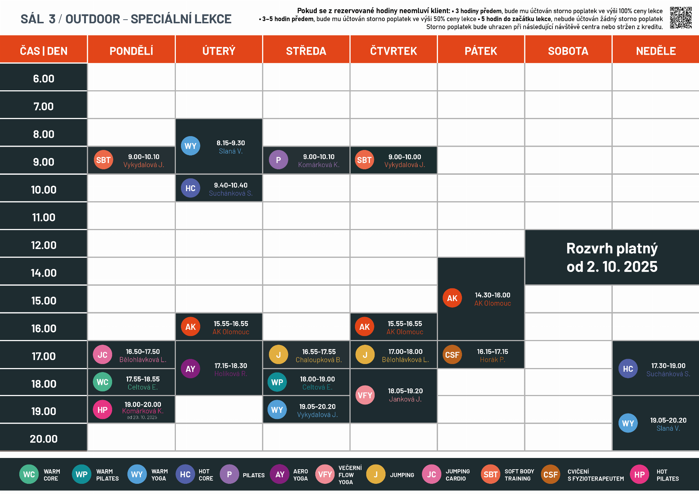
Task: Click the green WC legend icon at bottom
Action: click(x=29, y=474)
